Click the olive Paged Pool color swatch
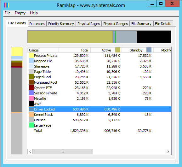The image size is (182, 167). (x=31, y=77)
